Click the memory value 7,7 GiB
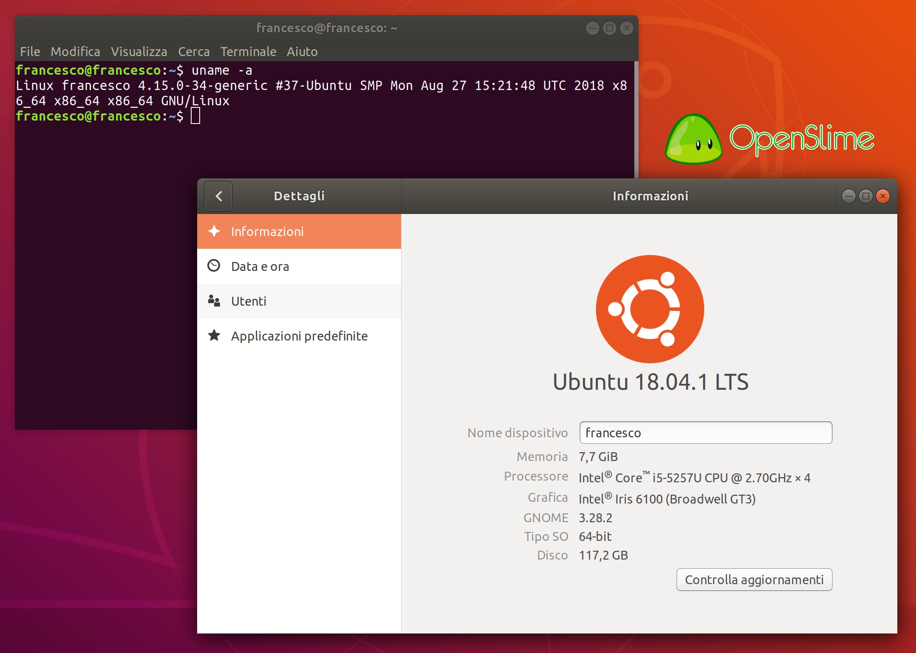The width and height of the screenshot is (916, 653). point(598,457)
